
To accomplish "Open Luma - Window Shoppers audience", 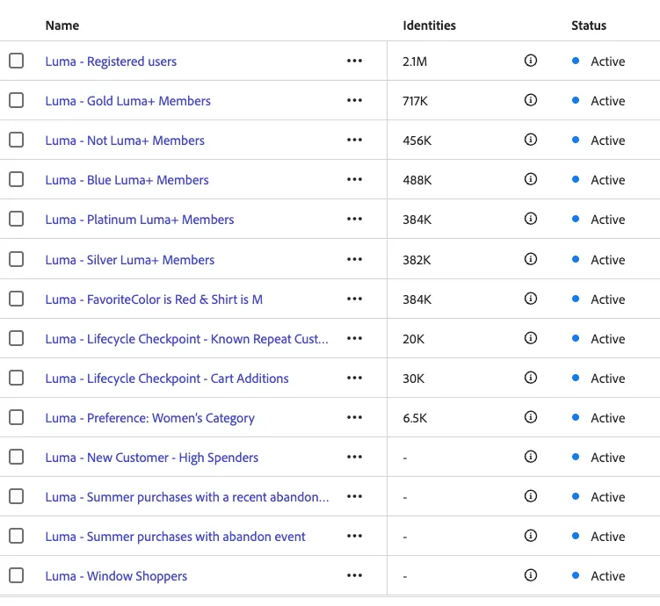I will 116,576.
